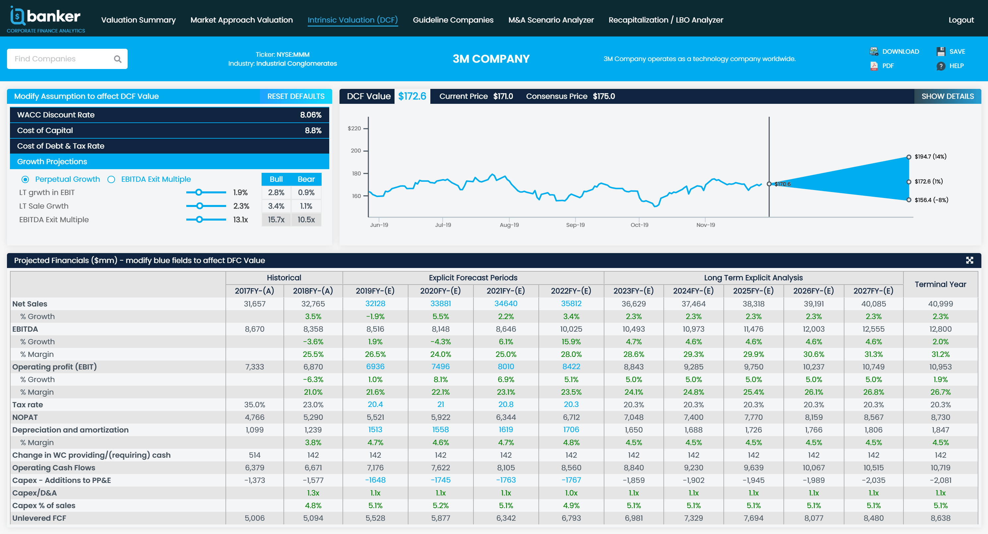Click the iBanker logo
The height and width of the screenshot is (534, 988).
coord(46,19)
